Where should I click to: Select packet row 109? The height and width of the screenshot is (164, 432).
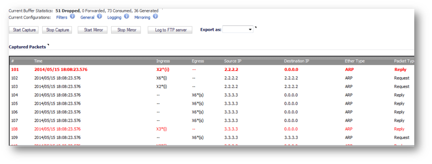pos(212,137)
